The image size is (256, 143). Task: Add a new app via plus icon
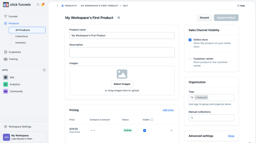tap(44, 70)
